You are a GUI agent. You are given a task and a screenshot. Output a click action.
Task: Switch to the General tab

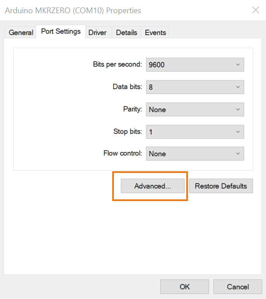tap(21, 32)
